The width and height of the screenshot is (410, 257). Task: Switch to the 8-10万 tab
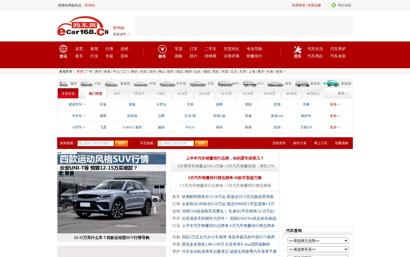(x=183, y=94)
